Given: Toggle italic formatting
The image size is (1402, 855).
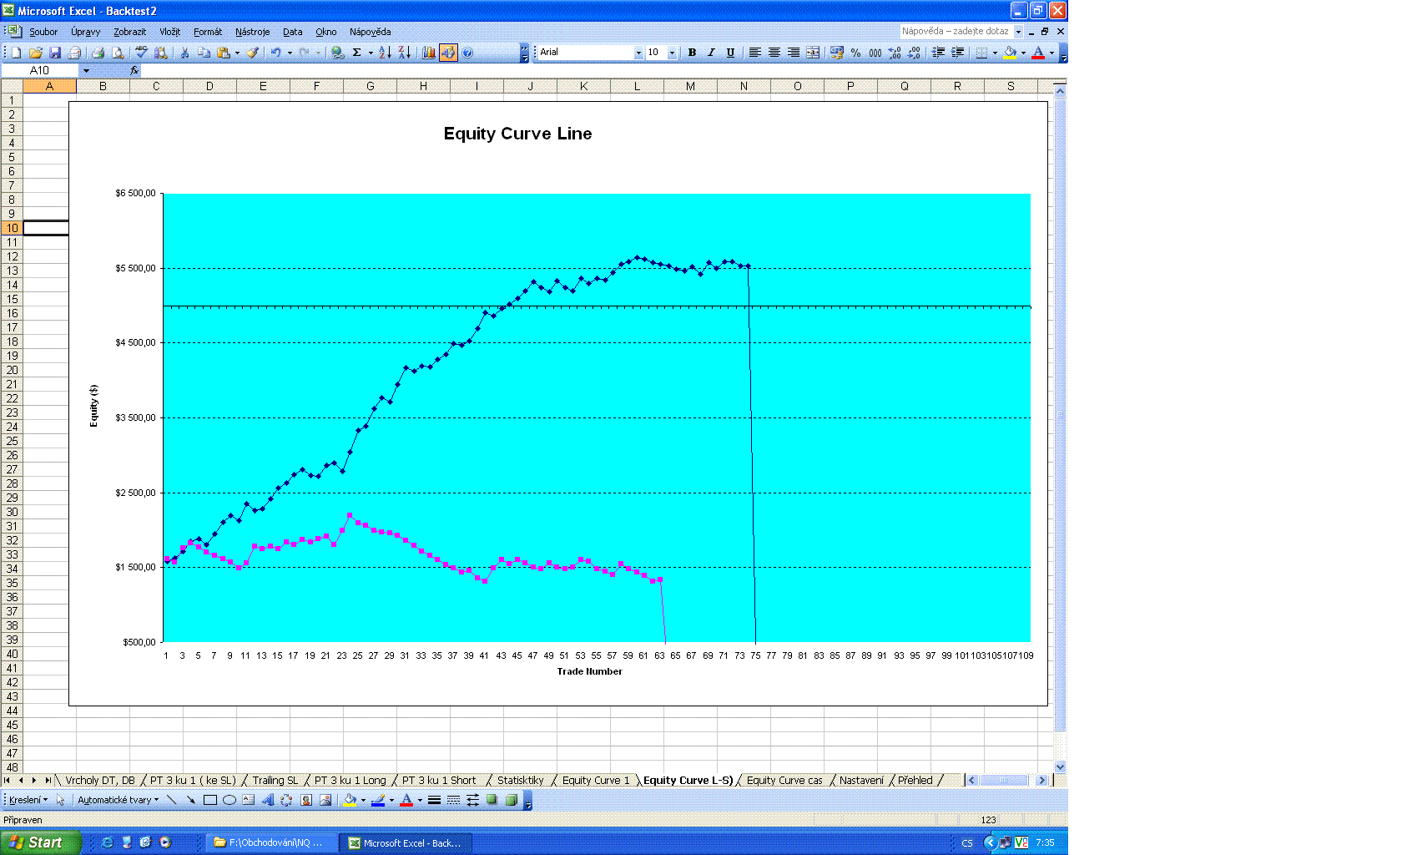Looking at the screenshot, I should click(711, 53).
